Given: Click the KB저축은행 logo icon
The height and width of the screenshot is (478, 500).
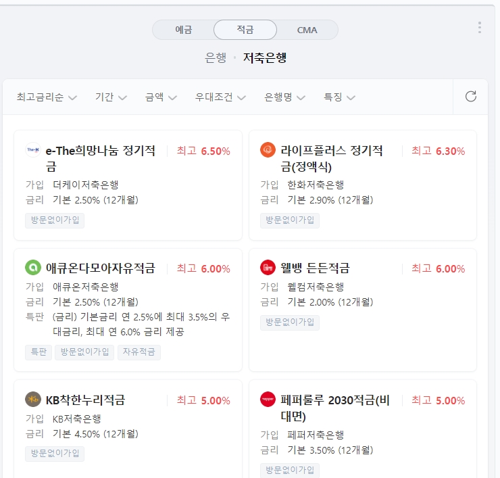Looking at the screenshot, I should click(x=33, y=399).
